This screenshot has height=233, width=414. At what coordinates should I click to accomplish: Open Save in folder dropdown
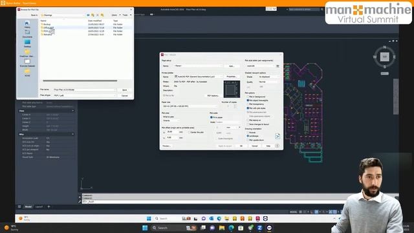62,15
